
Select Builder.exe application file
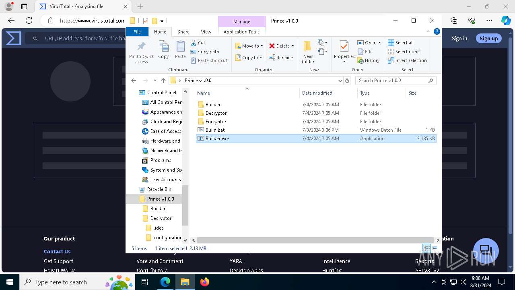(x=316, y=138)
